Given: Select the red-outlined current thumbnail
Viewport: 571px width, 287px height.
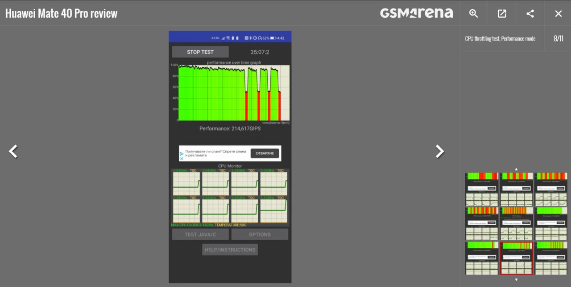Looking at the screenshot, I should (x=516, y=258).
